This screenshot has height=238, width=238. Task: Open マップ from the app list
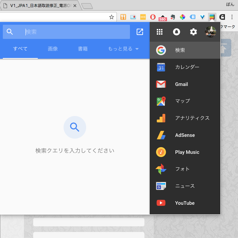tap(185, 101)
